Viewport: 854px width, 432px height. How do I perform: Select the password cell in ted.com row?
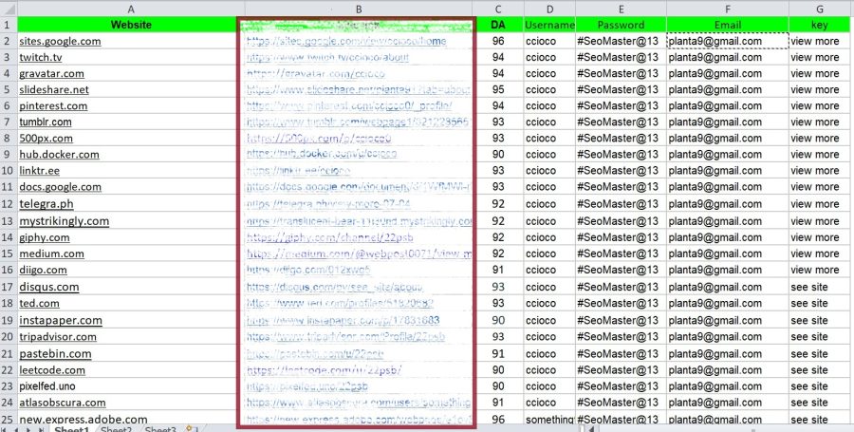621,304
